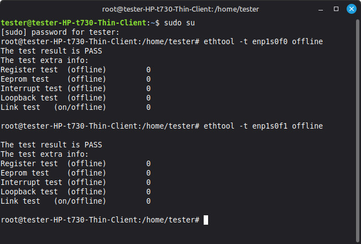Click the 'ethtool -t enp1s0f1 offline' command
Viewport: 361px width, 244px height.
click(263, 126)
